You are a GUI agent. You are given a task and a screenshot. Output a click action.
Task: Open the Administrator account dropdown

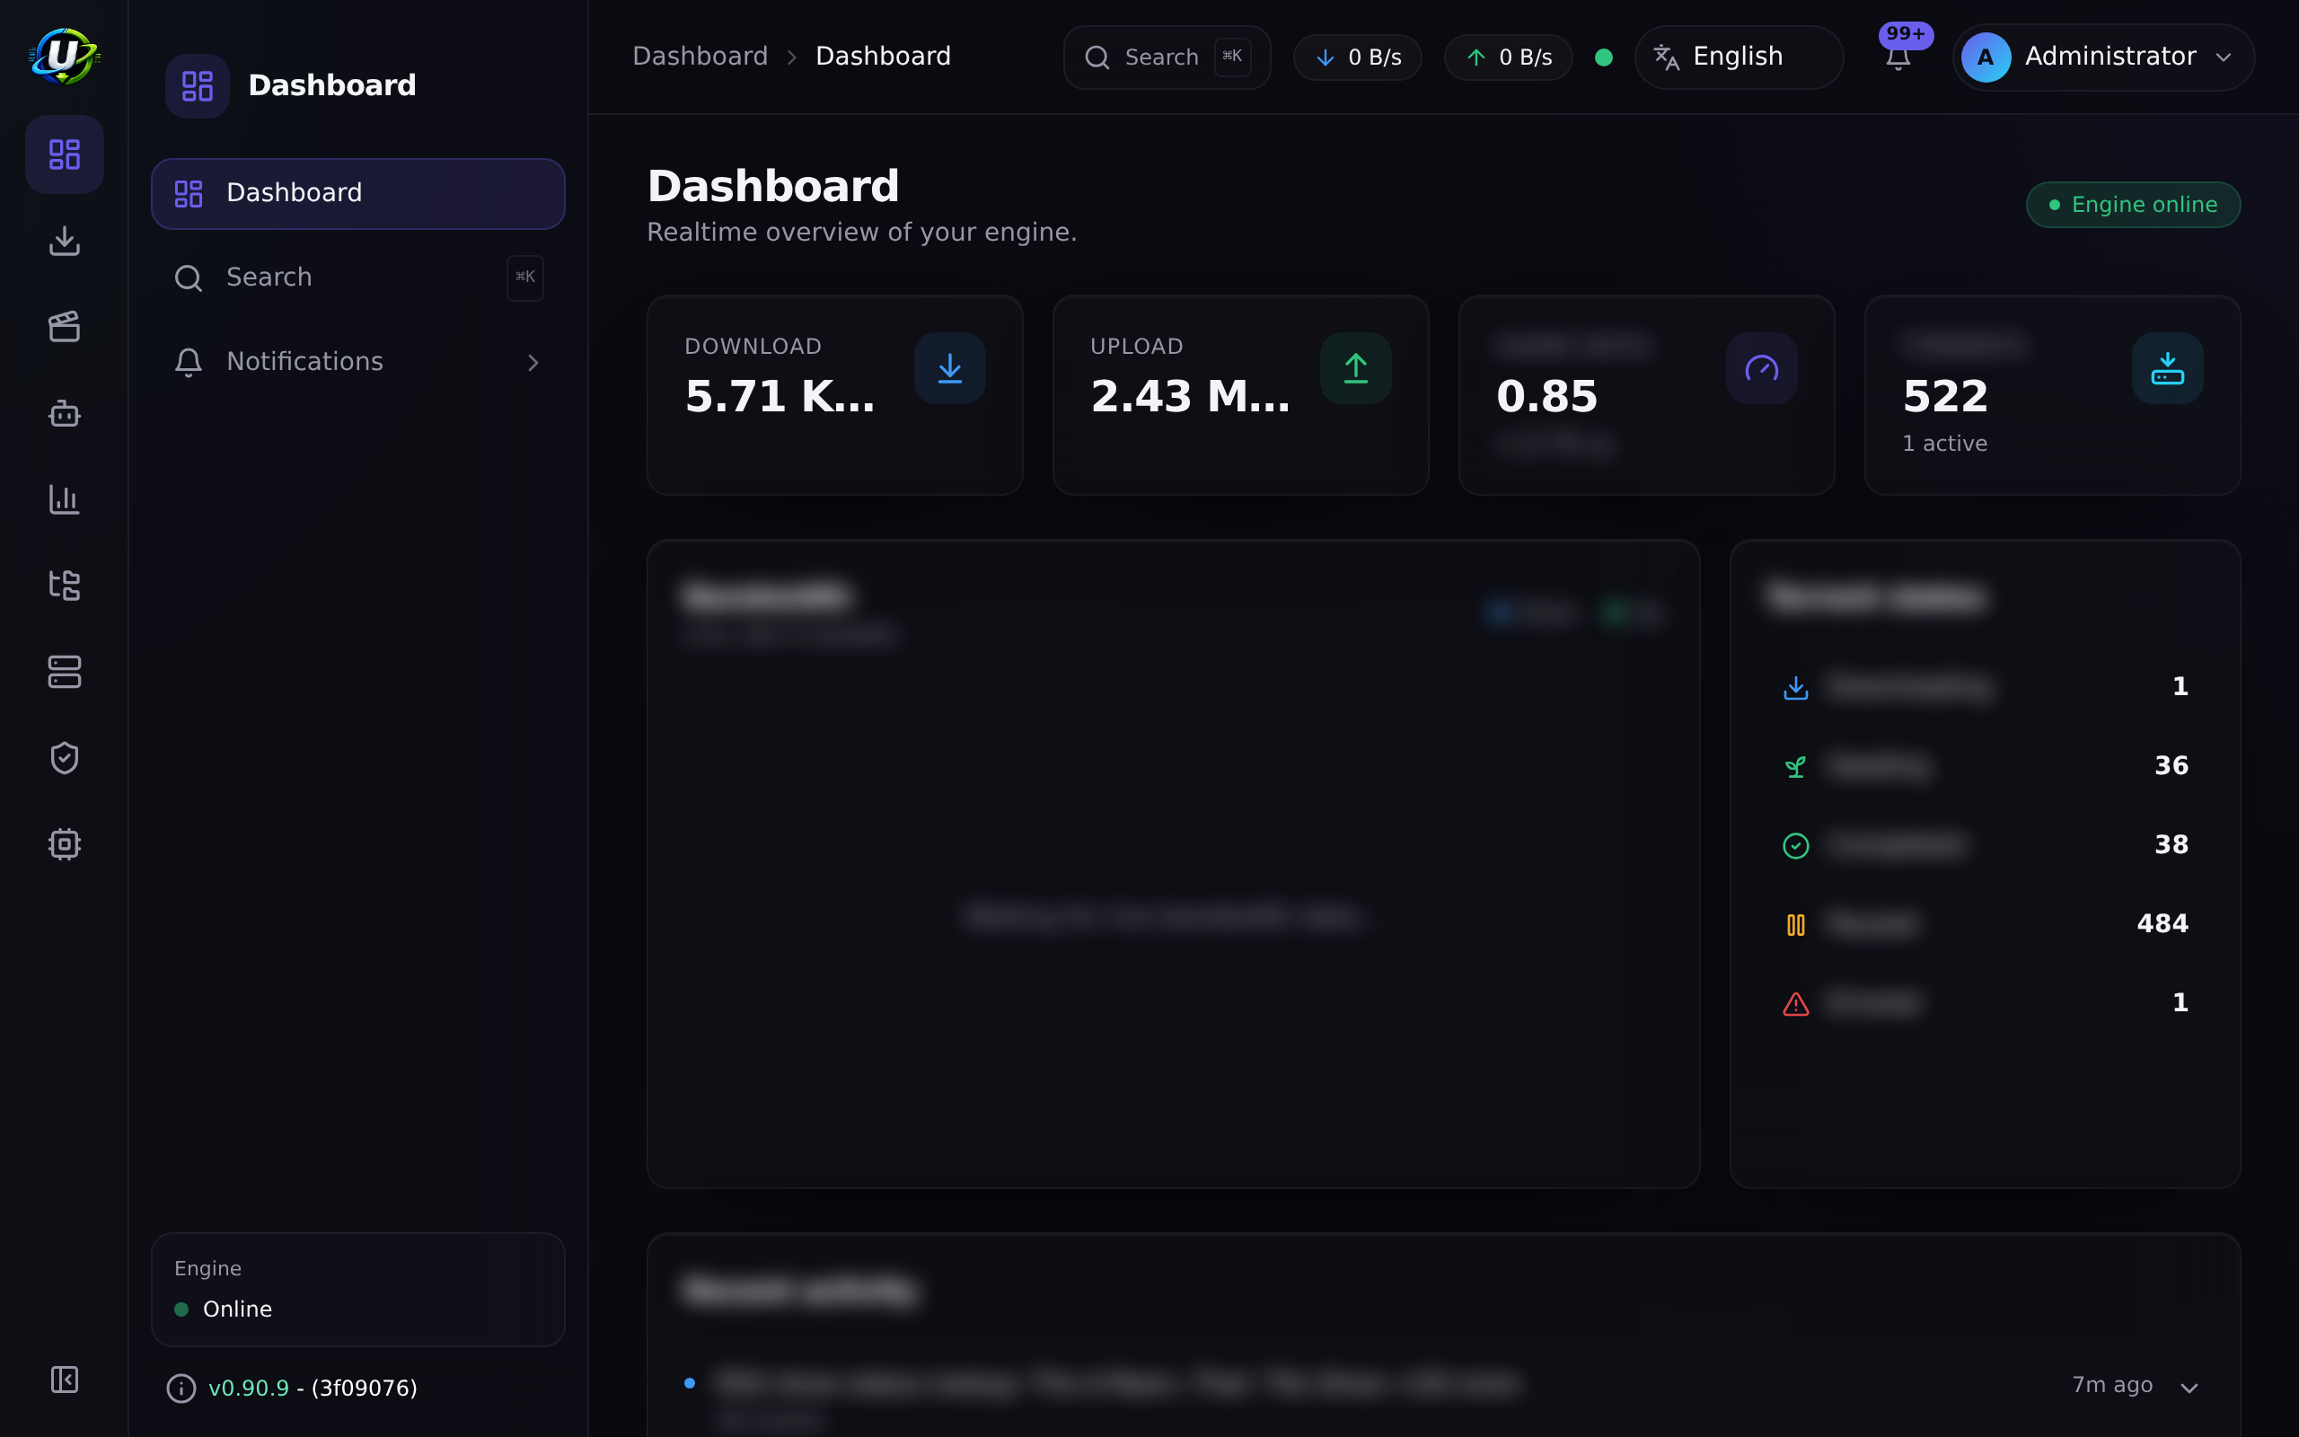pyautogui.click(x=2103, y=57)
